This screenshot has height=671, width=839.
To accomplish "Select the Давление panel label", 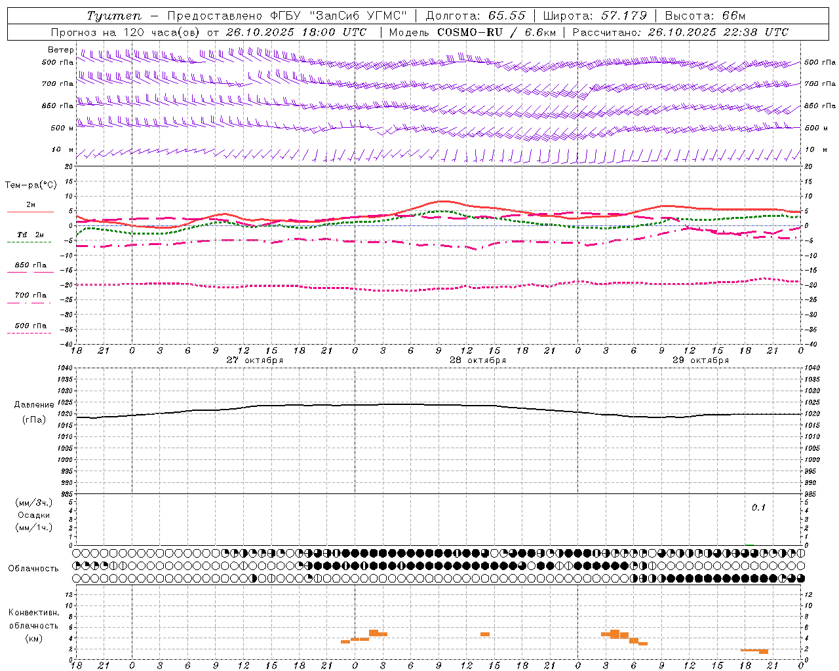I will pyautogui.click(x=34, y=405).
